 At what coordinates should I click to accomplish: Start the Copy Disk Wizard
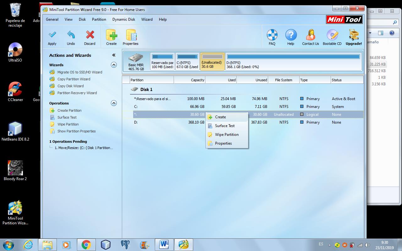pyautogui.click(x=70, y=86)
